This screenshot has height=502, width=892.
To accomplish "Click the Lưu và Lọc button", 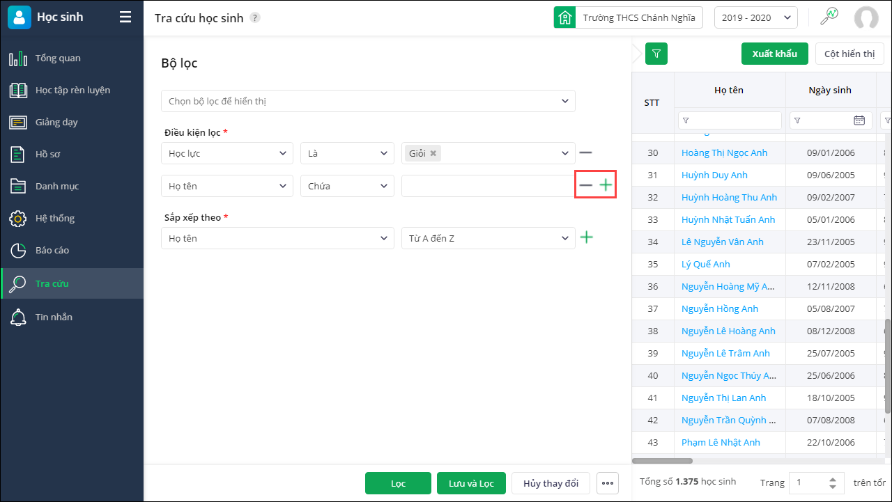I will [471, 483].
